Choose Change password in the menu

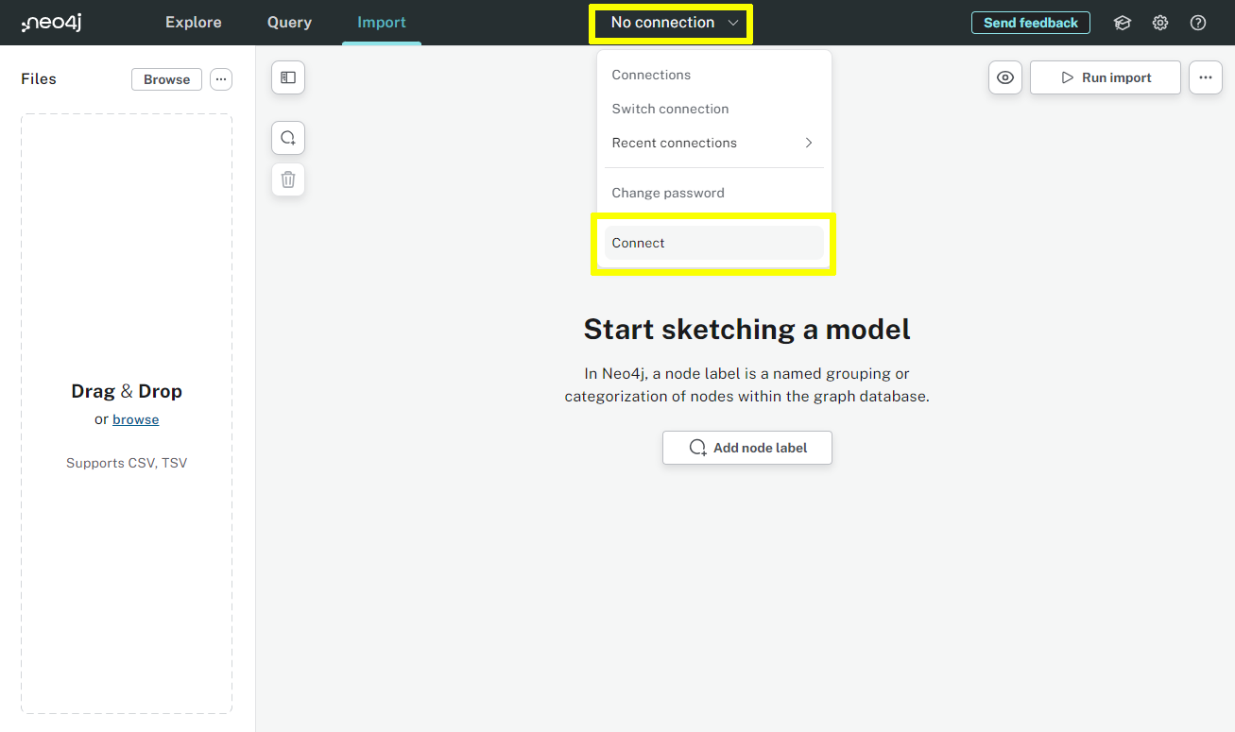(x=667, y=192)
